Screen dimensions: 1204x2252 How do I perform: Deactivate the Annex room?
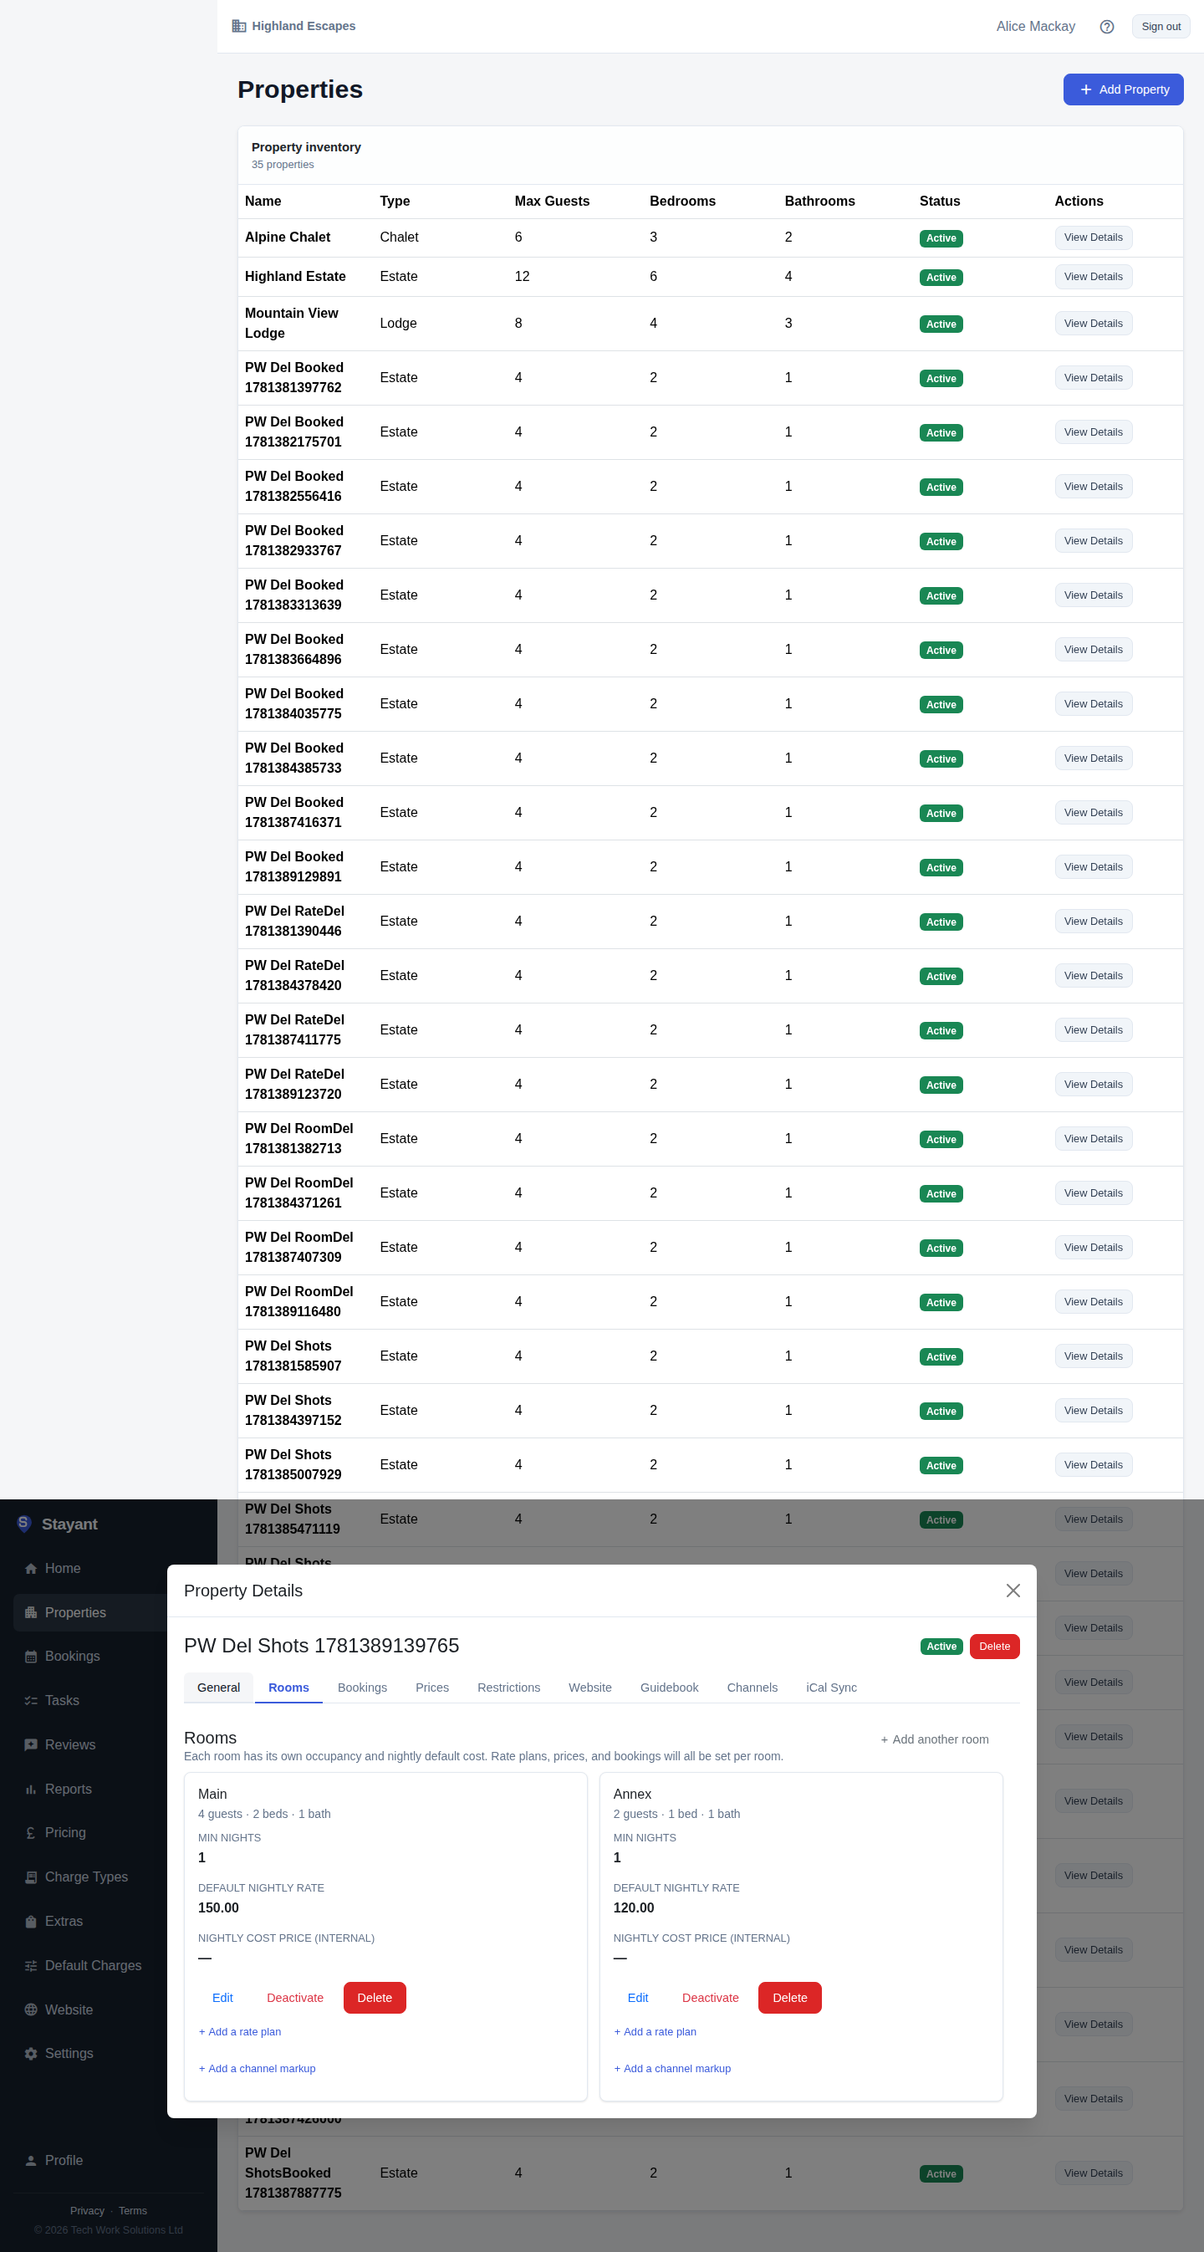tap(710, 1998)
